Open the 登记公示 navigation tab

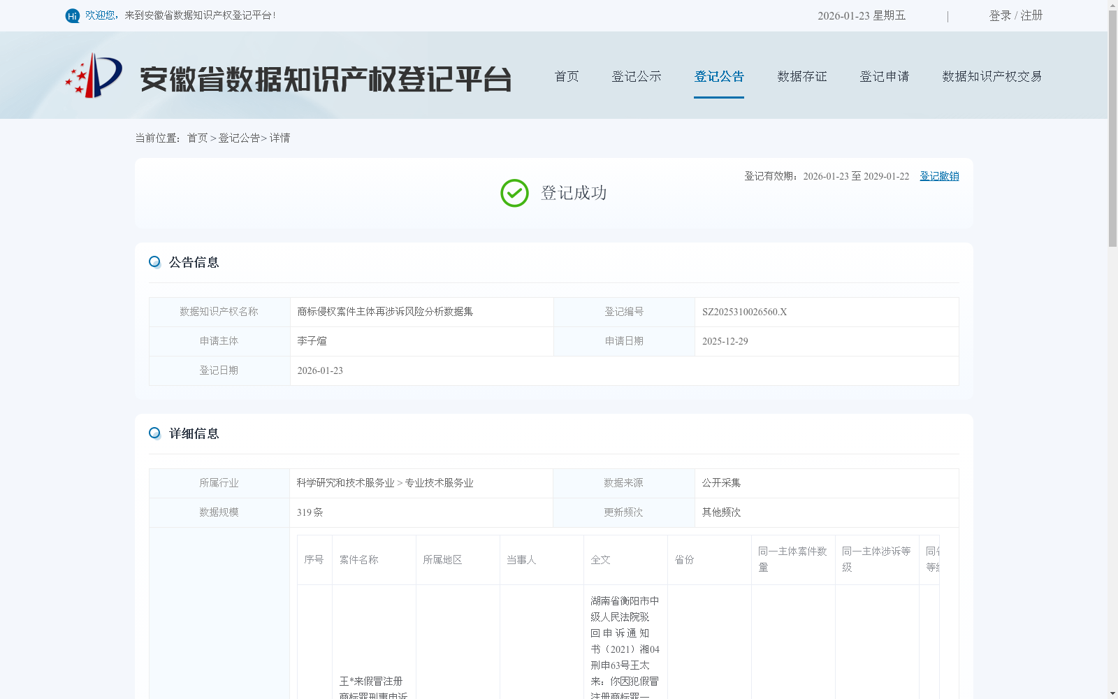(637, 76)
